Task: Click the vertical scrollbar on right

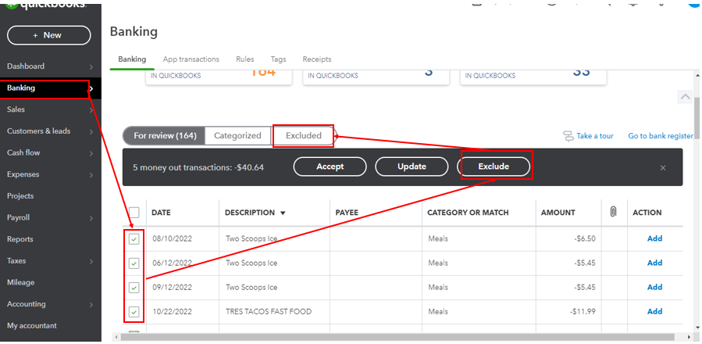Action: [697, 116]
